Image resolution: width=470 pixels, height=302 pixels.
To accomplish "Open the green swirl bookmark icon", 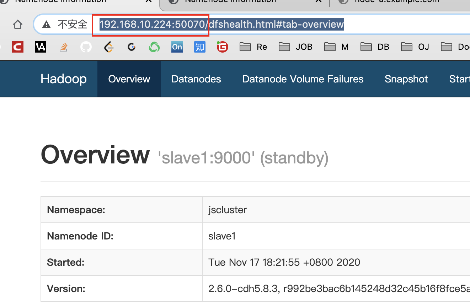I will 154,47.
